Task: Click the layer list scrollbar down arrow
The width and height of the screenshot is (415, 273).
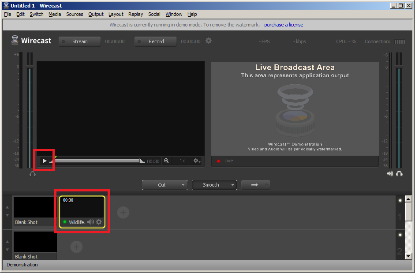Action: tap(408, 256)
